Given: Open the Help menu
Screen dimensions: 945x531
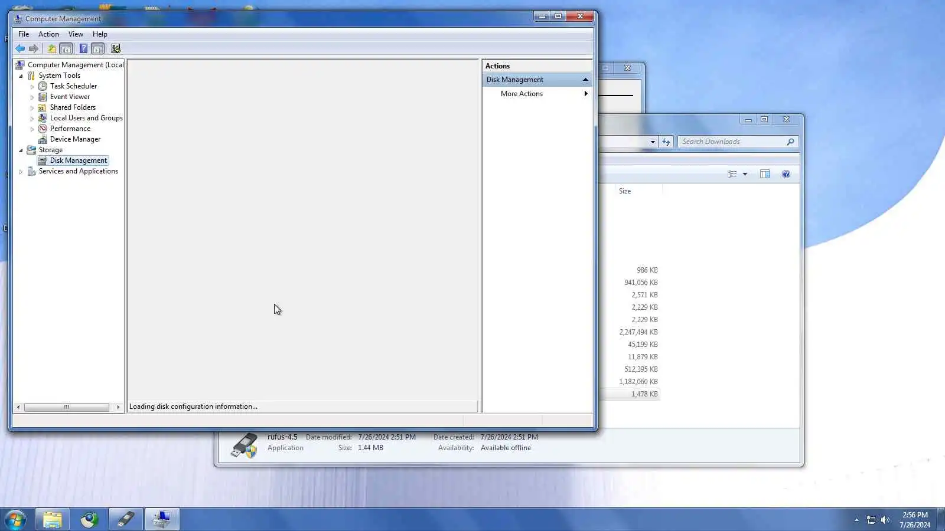Looking at the screenshot, I should pos(100,34).
